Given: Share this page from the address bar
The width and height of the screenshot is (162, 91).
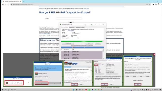Looking at the screenshot, I should point(147,5).
